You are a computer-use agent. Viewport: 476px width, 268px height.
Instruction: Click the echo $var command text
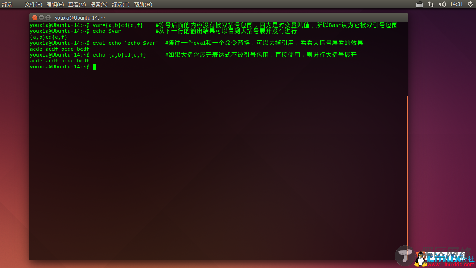point(107,31)
